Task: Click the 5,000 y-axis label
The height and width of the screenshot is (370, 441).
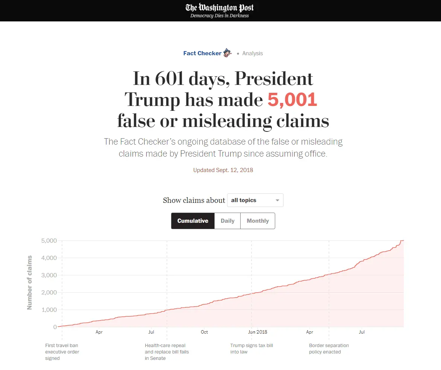Action: pos(49,240)
